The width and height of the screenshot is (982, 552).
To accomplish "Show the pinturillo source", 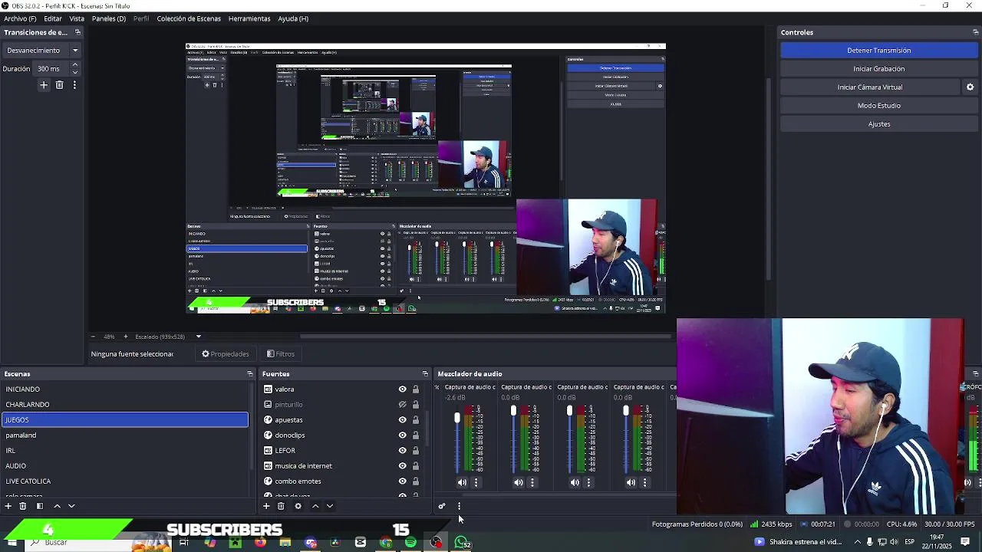I will pos(402,405).
